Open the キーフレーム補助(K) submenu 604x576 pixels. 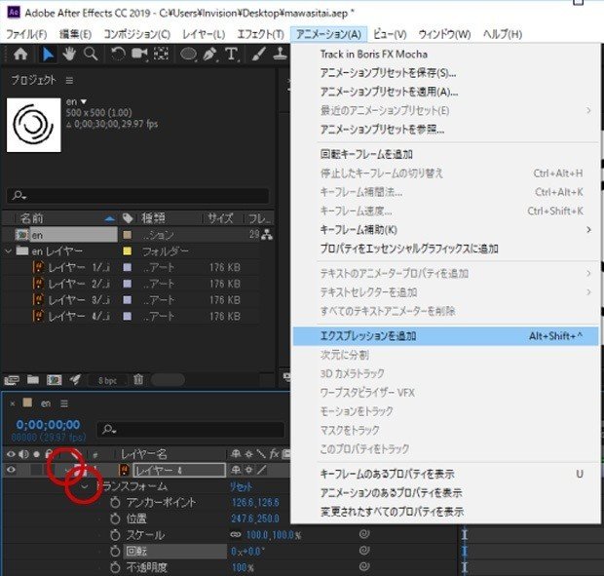pyautogui.click(x=445, y=230)
